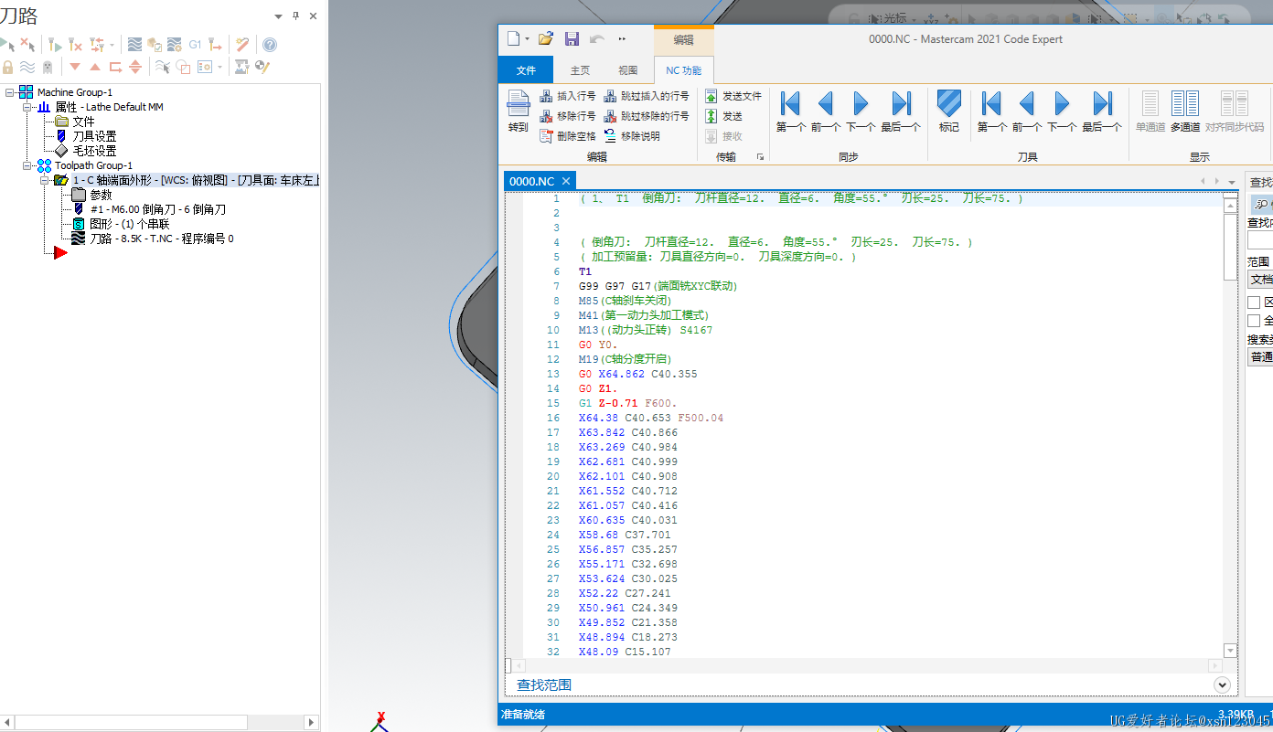Collapse the Machine Group-1 tree node
The height and width of the screenshot is (732, 1273).
[10, 92]
